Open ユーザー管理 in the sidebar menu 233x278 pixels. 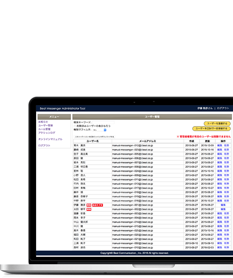[45, 126]
